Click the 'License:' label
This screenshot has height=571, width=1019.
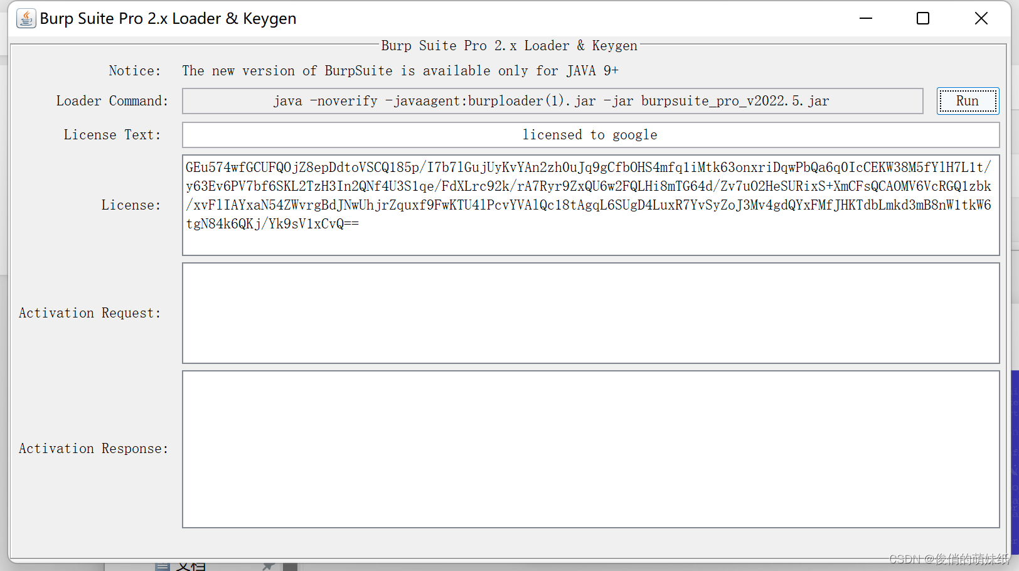[131, 205]
